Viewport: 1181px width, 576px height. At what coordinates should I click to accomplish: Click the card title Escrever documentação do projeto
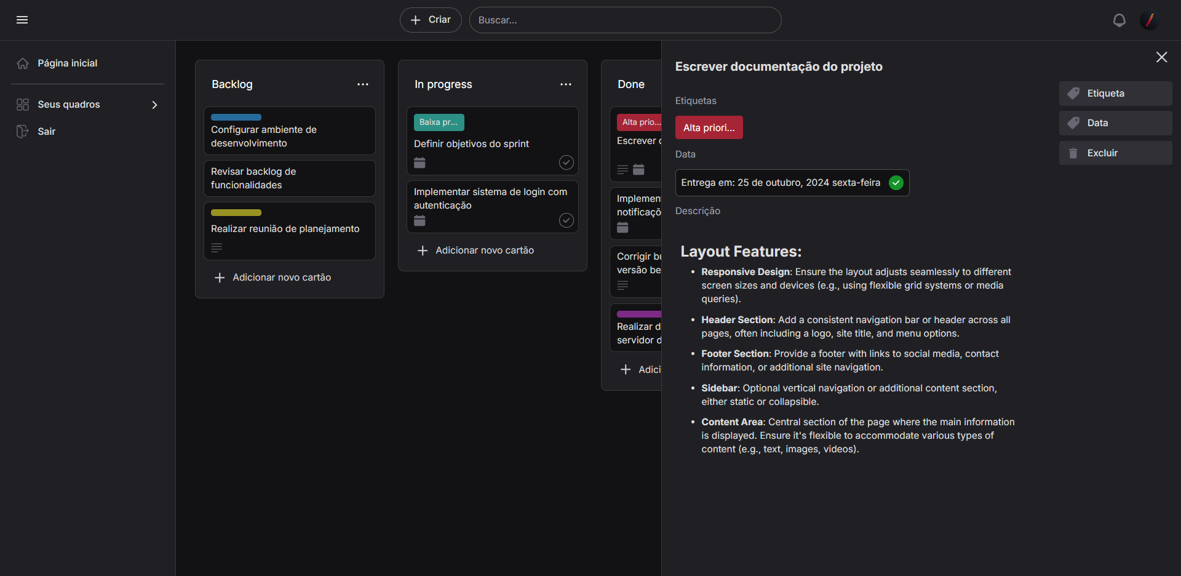(779, 66)
